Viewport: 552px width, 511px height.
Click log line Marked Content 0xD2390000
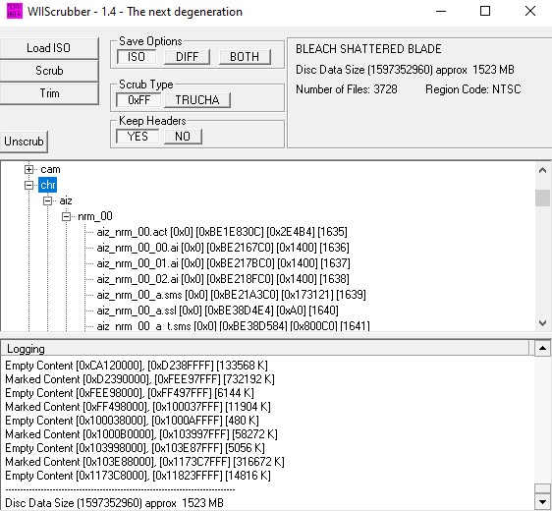tap(139, 379)
